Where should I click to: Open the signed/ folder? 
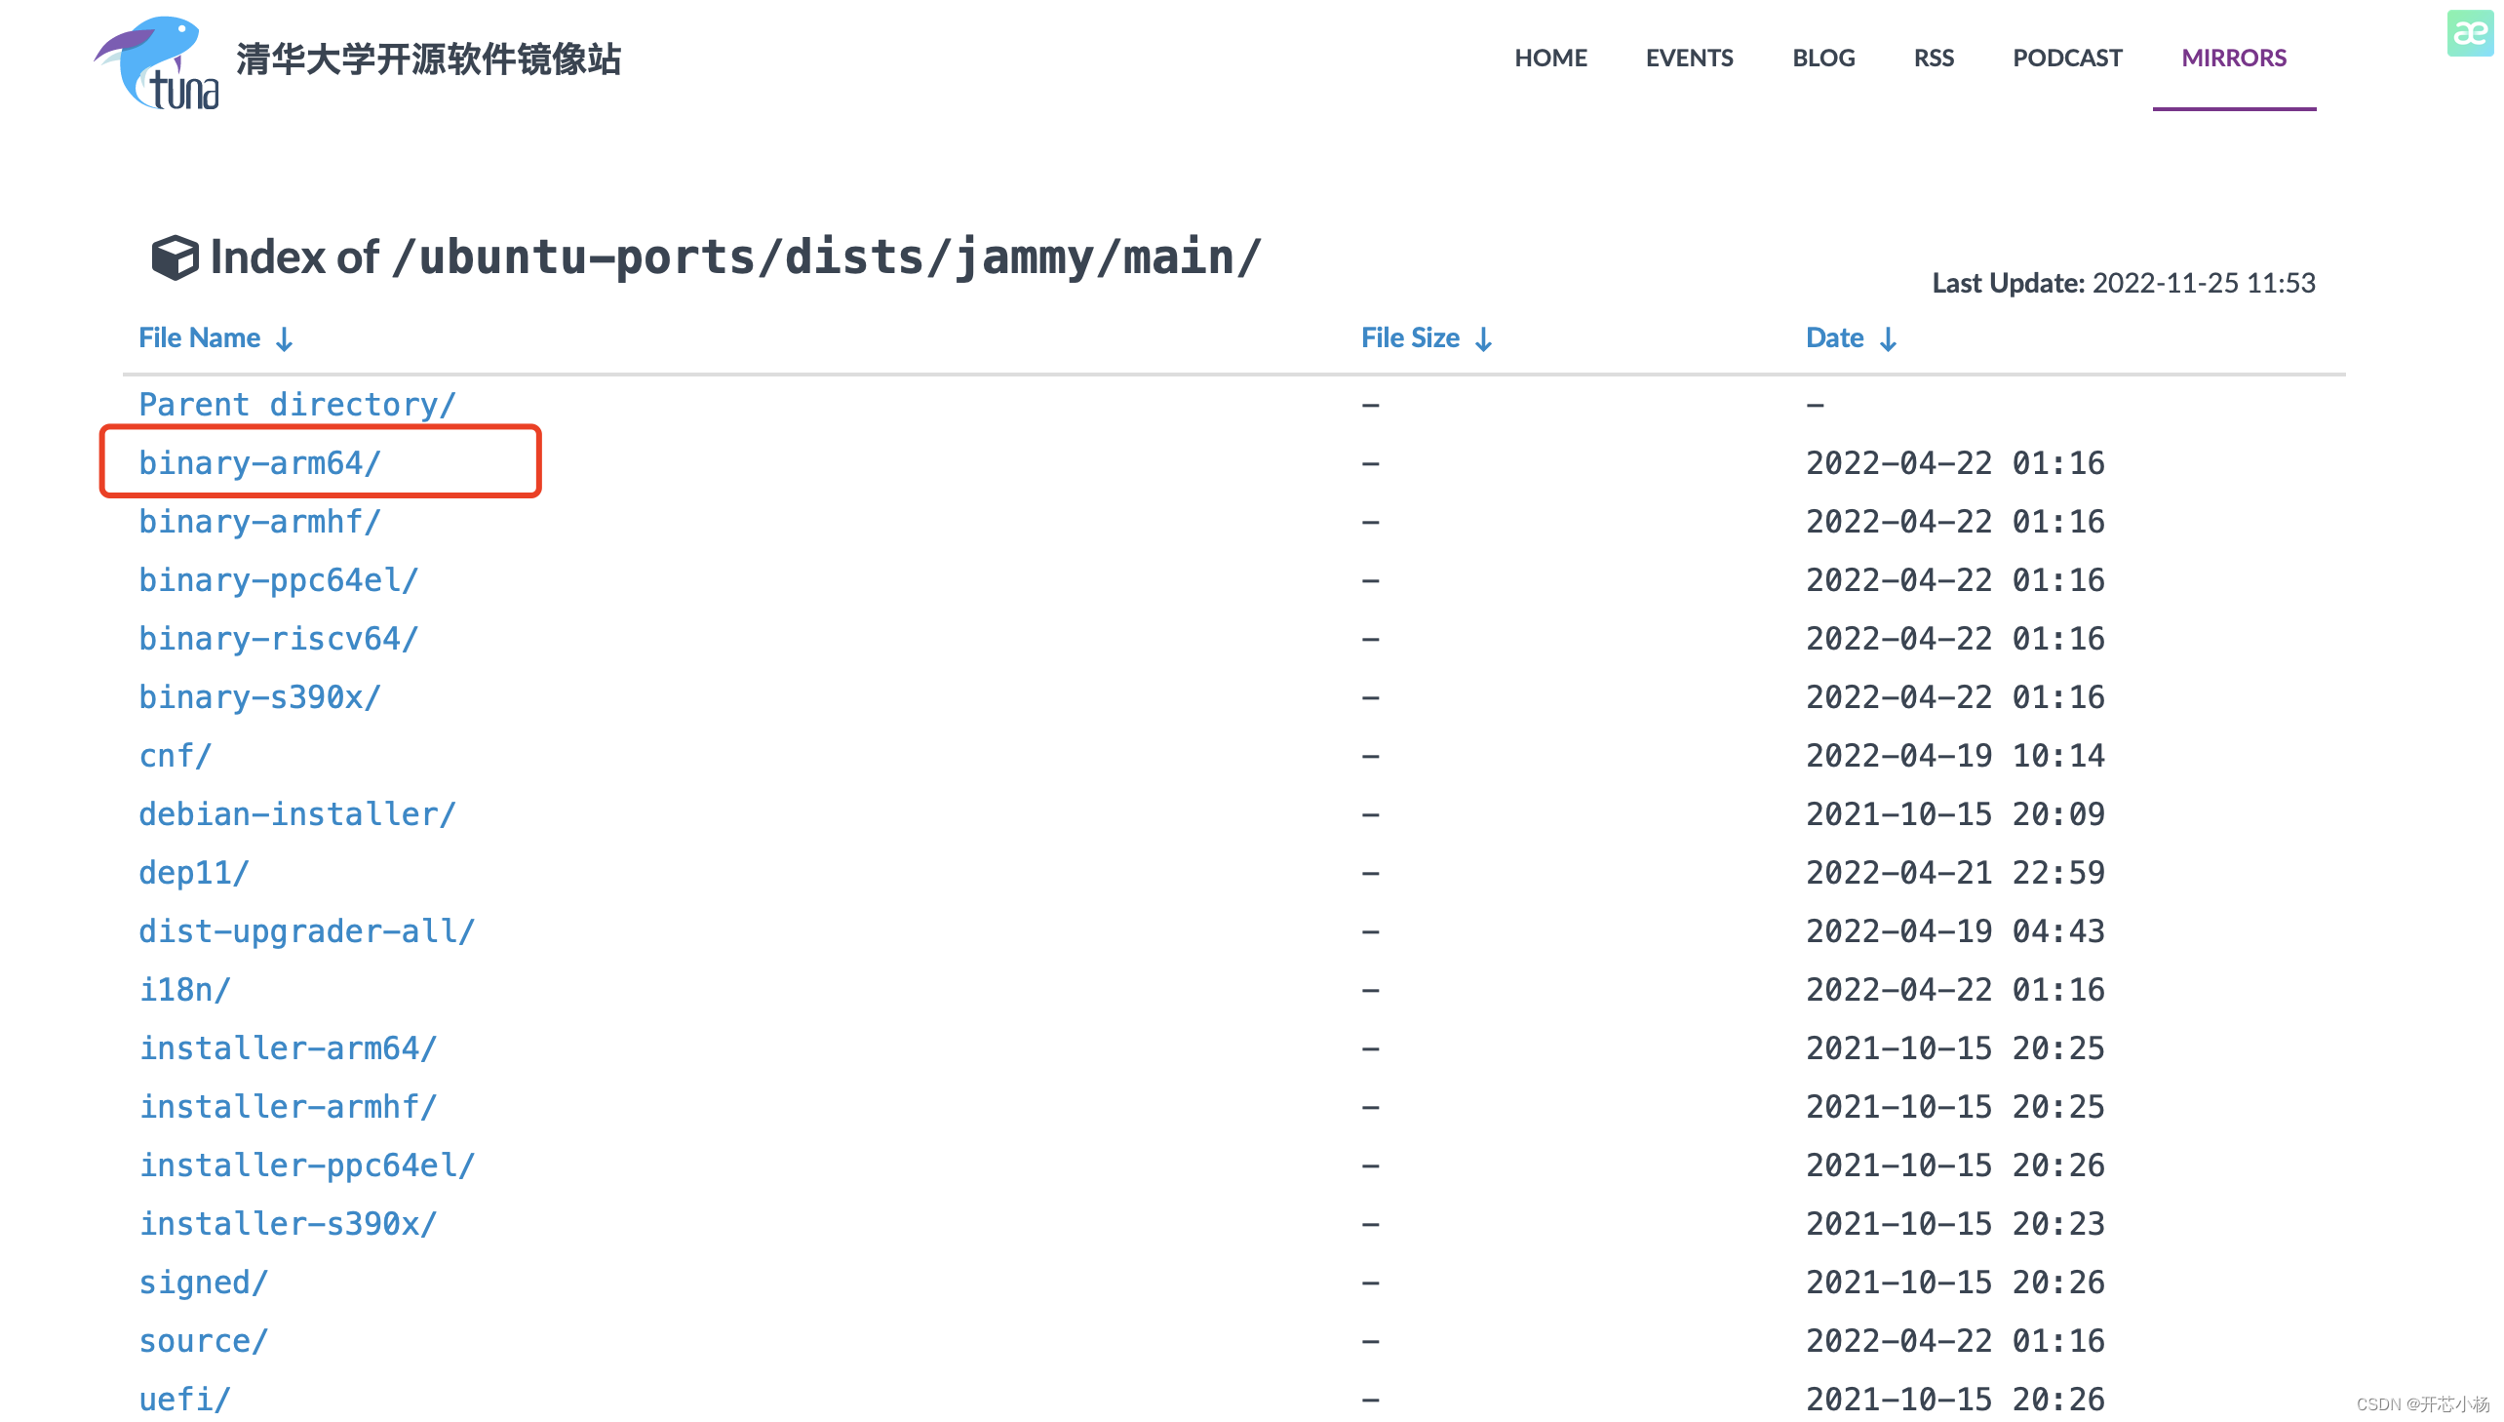click(203, 1284)
